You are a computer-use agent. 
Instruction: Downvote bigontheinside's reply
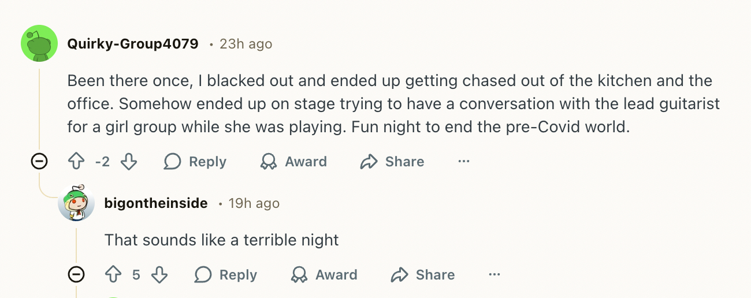pyautogui.click(x=159, y=275)
